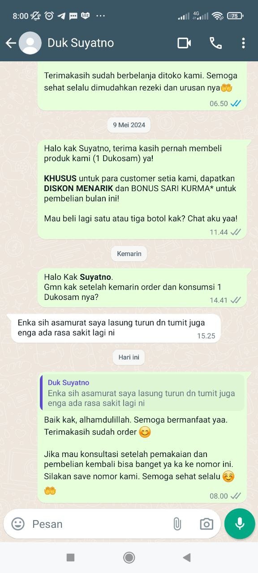Start a voice call
The image size is (258, 573).
[x=215, y=43]
